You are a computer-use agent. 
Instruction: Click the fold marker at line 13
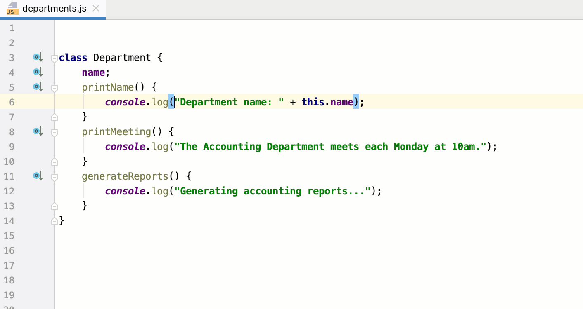click(x=54, y=206)
